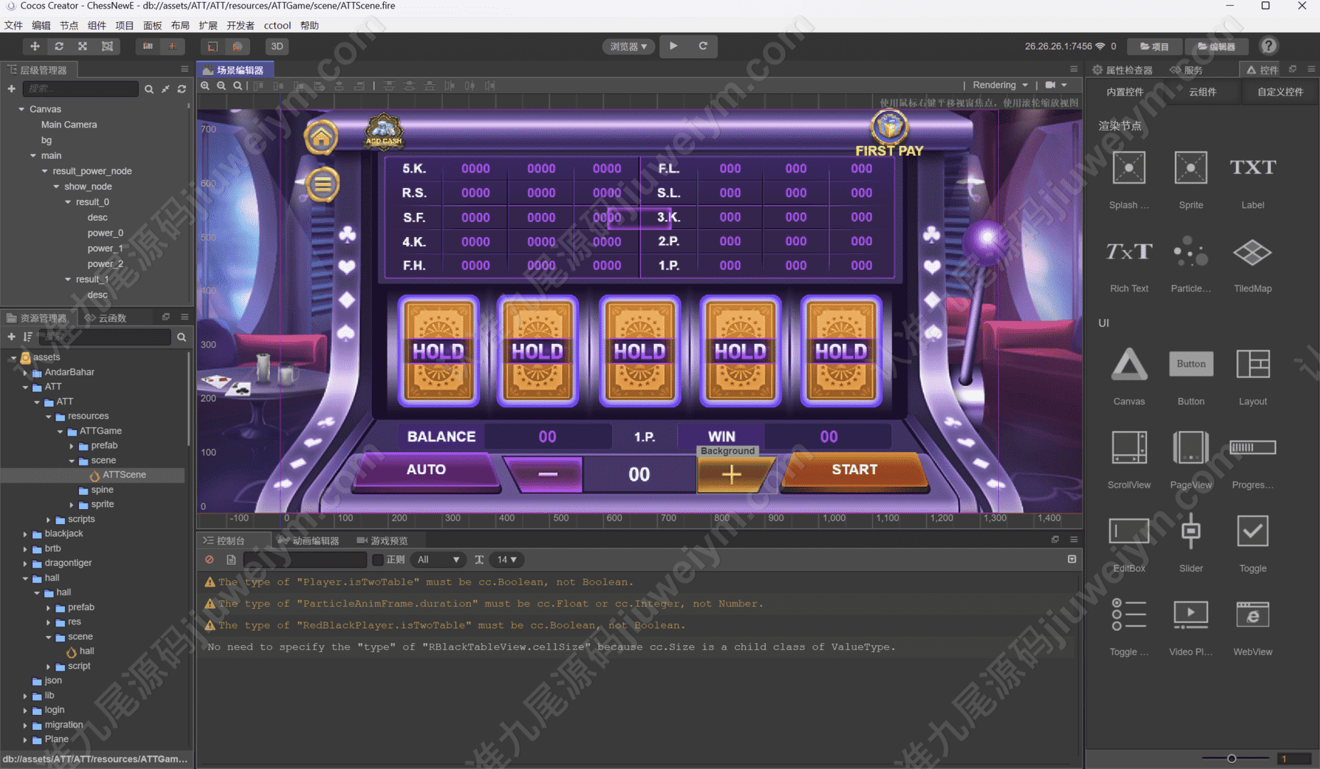Click hierarchy search input field
The height and width of the screenshot is (769, 1320).
80,89
